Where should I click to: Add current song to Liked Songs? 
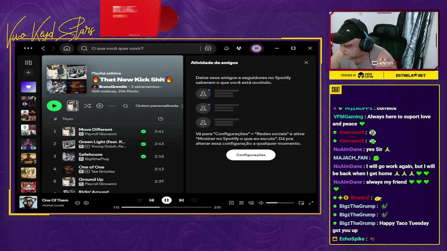pyautogui.click(x=86, y=203)
